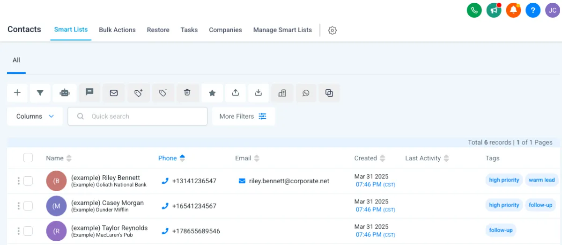Check the box for Riley Bennett row
This screenshot has height=245, width=562.
coord(28,181)
